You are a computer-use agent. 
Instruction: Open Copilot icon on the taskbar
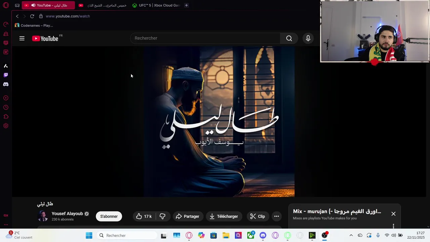201,236
